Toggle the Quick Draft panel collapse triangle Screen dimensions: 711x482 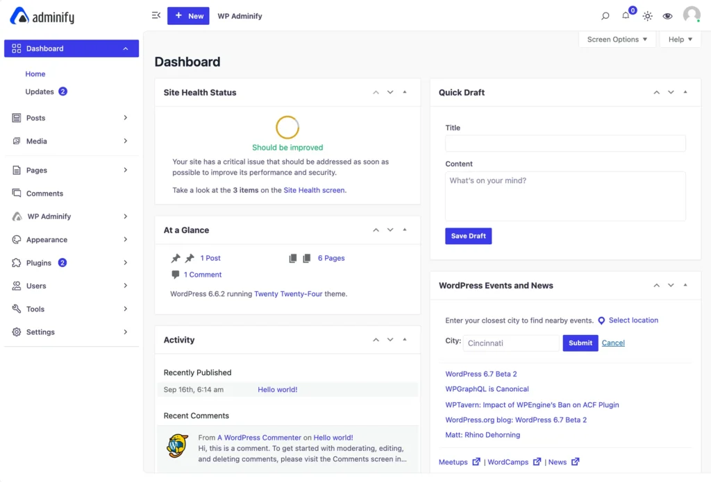pyautogui.click(x=685, y=92)
